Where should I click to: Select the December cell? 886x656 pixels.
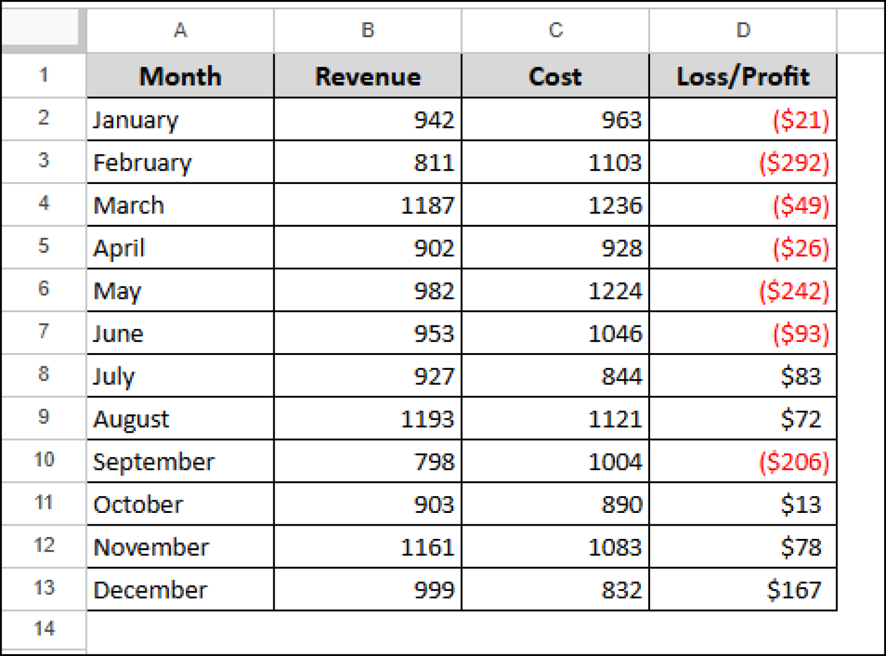coord(179,589)
